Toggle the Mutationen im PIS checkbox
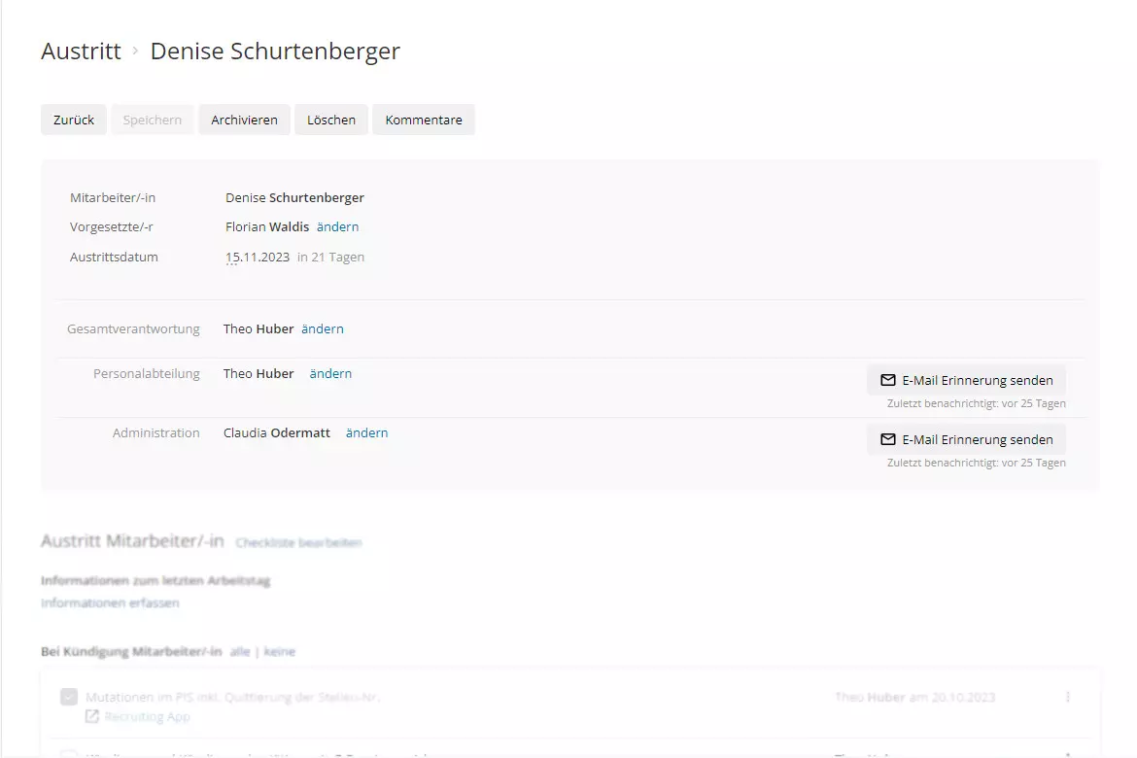The height and width of the screenshot is (758, 1137). coord(69,697)
